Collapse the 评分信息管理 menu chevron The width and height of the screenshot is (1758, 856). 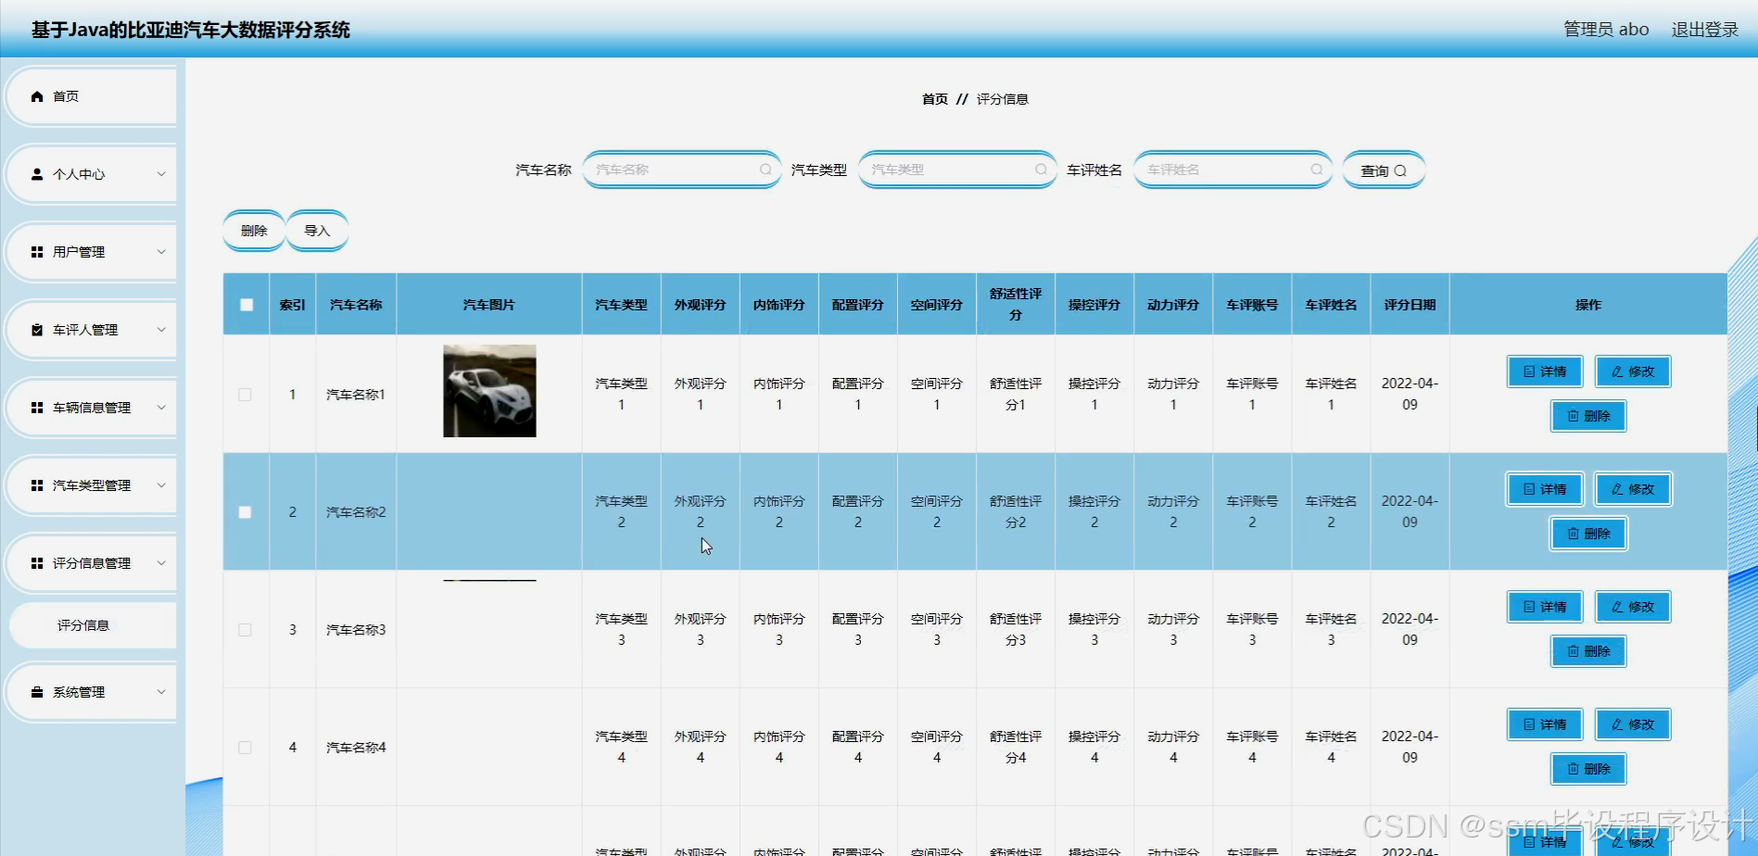161,563
